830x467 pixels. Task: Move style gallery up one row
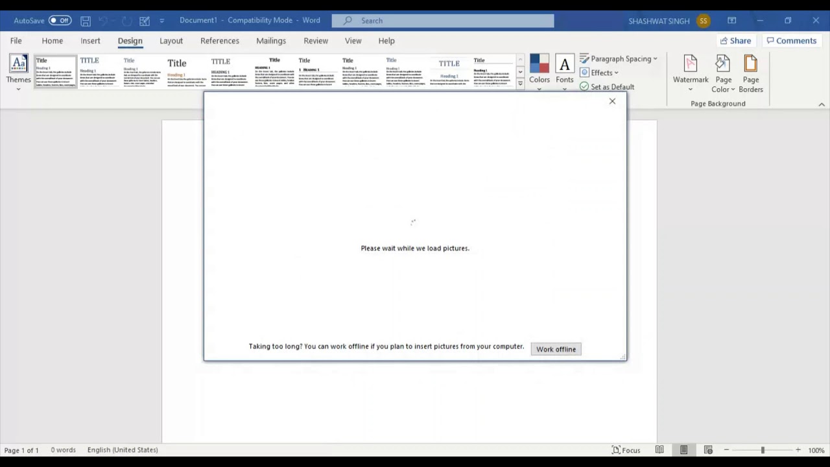pos(520,60)
